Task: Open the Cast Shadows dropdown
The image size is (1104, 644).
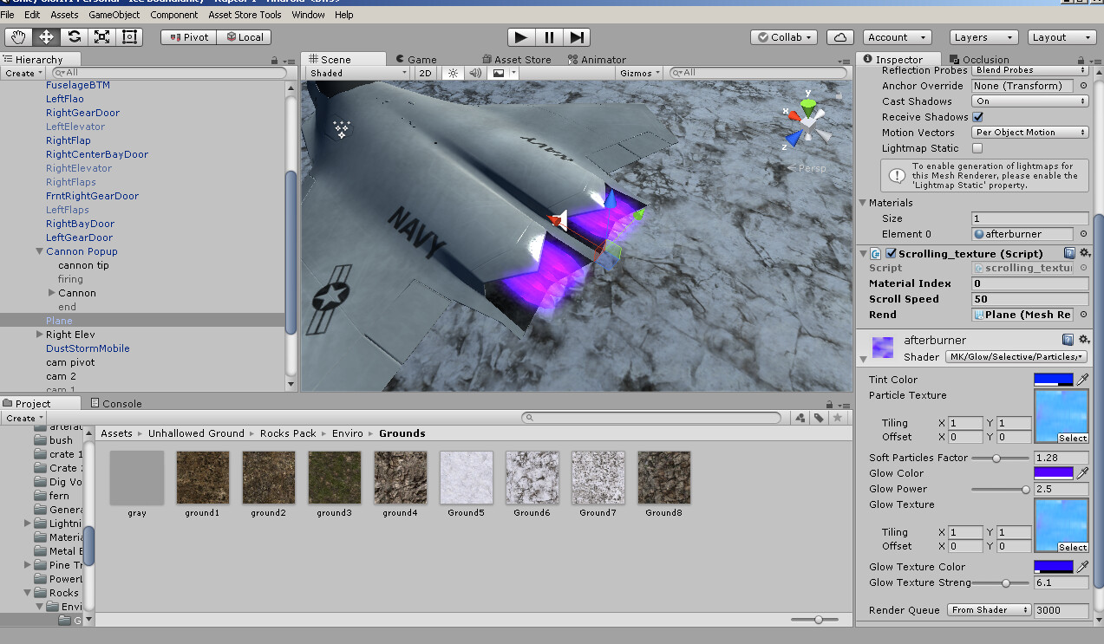Action: point(1029,101)
